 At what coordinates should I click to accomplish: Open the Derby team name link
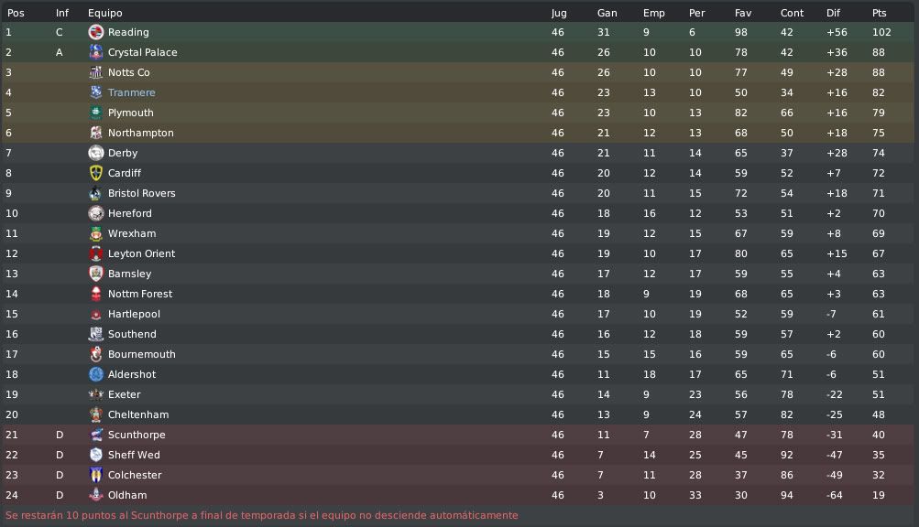coord(123,153)
